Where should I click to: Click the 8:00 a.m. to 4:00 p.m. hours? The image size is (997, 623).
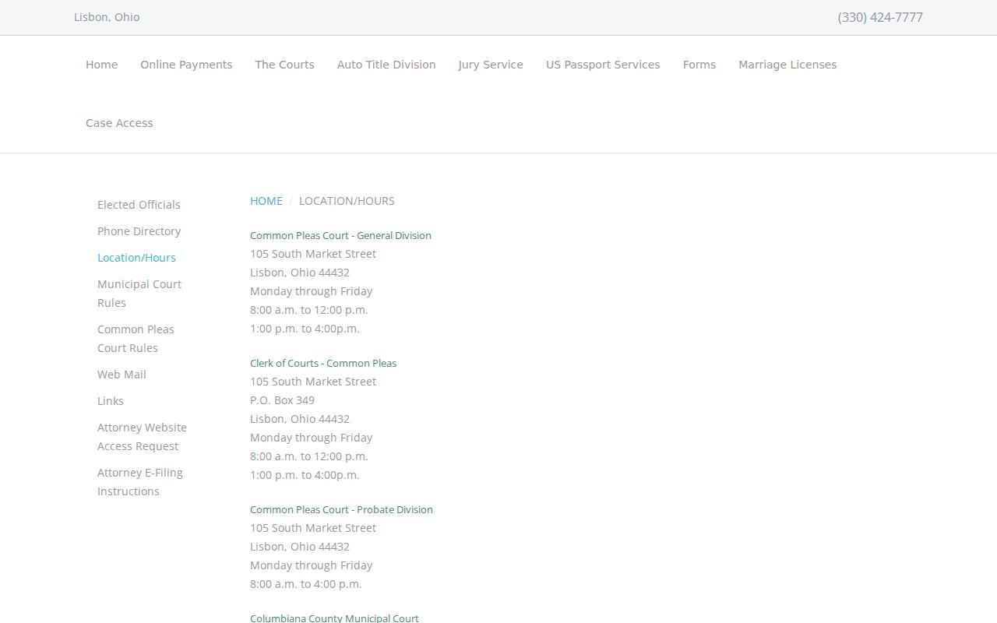(306, 584)
